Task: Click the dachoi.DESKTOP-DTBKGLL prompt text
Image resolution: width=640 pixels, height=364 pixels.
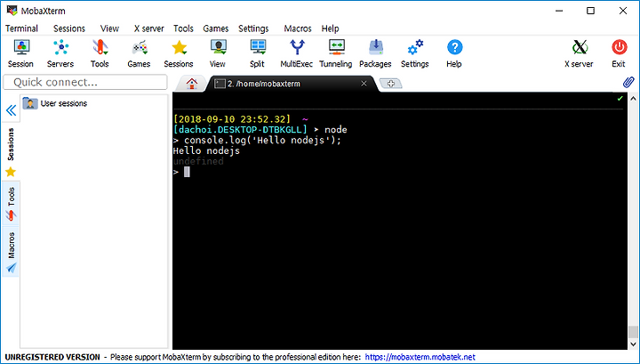Action: point(240,130)
